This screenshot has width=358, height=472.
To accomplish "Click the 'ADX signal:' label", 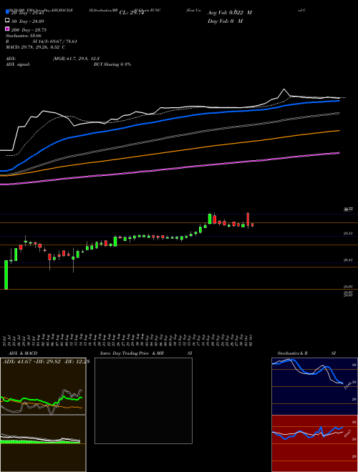I will pos(18,64).
